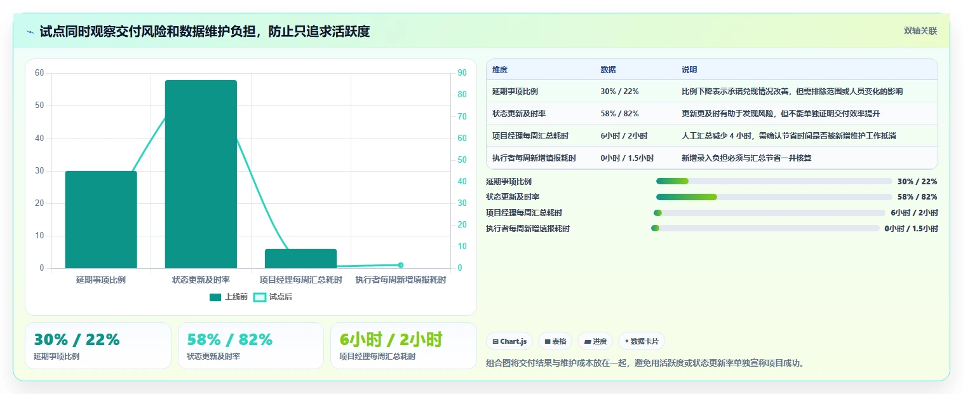Click the 执行者每周新增填报耗时 x-axis label under chart

[x=400, y=280]
